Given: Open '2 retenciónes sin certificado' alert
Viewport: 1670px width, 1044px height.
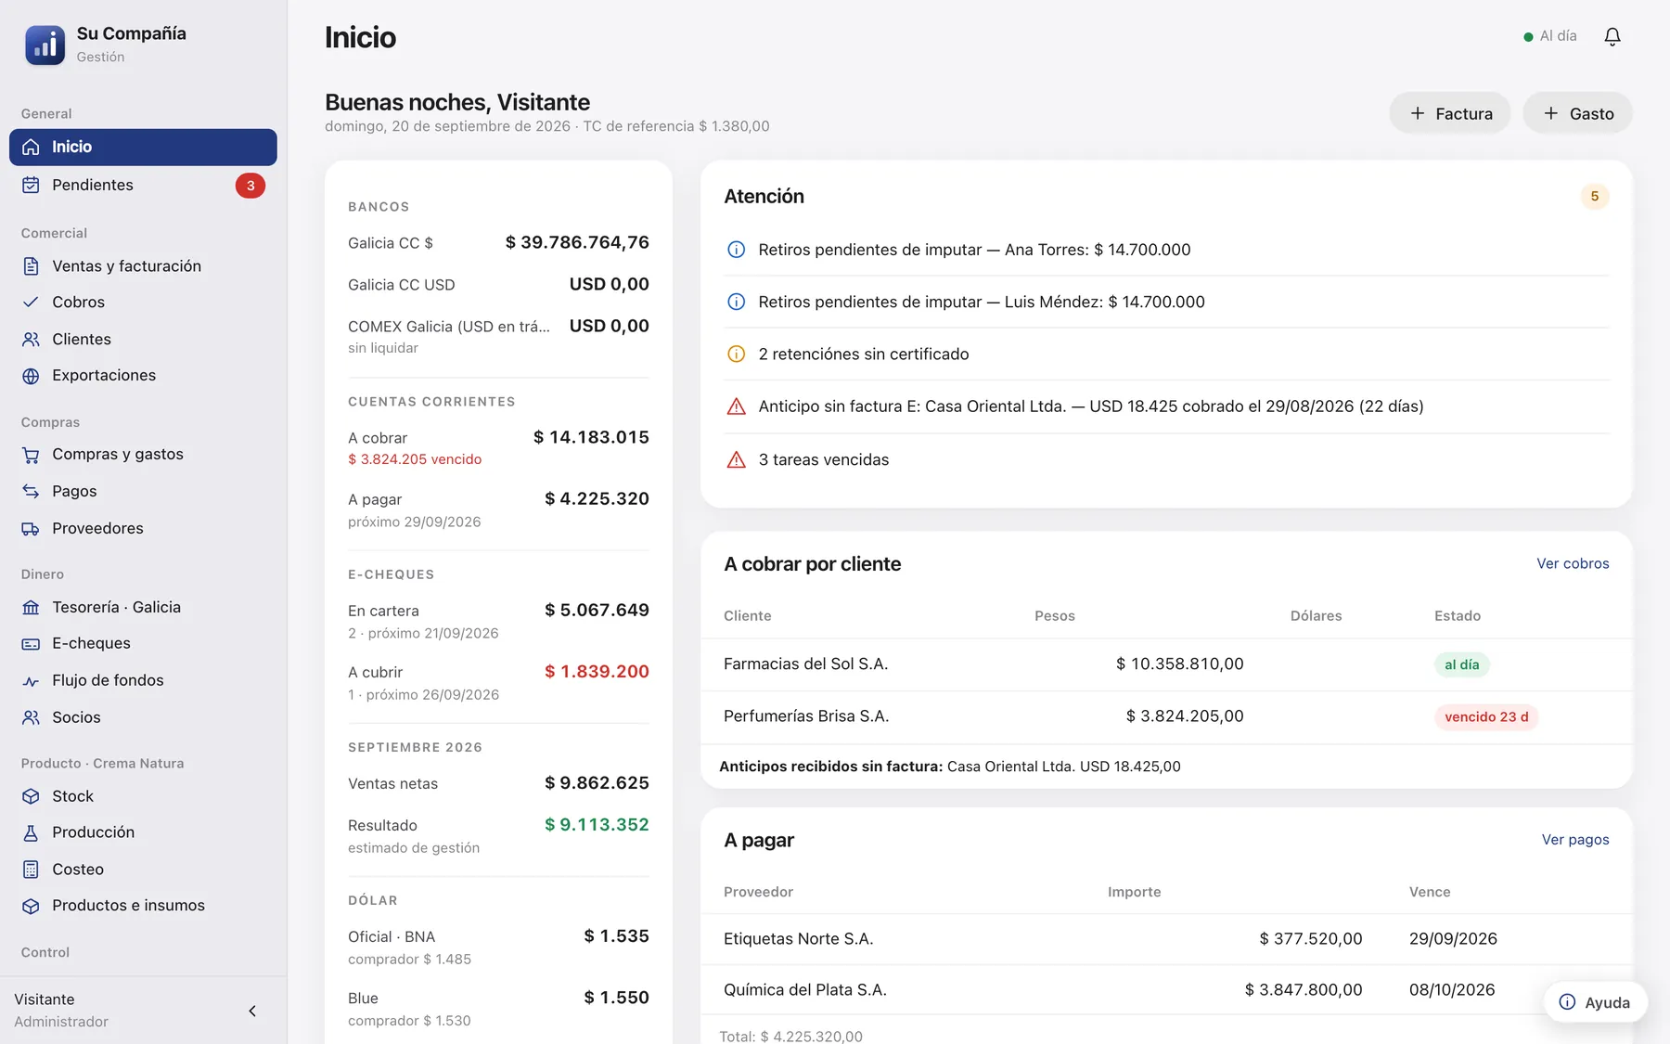Looking at the screenshot, I should 1166,354.
